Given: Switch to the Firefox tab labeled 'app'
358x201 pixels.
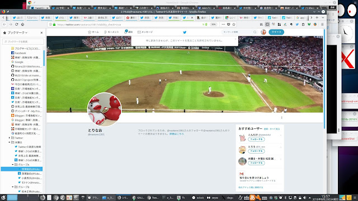Looking at the screenshot, I should tap(301, 17).
